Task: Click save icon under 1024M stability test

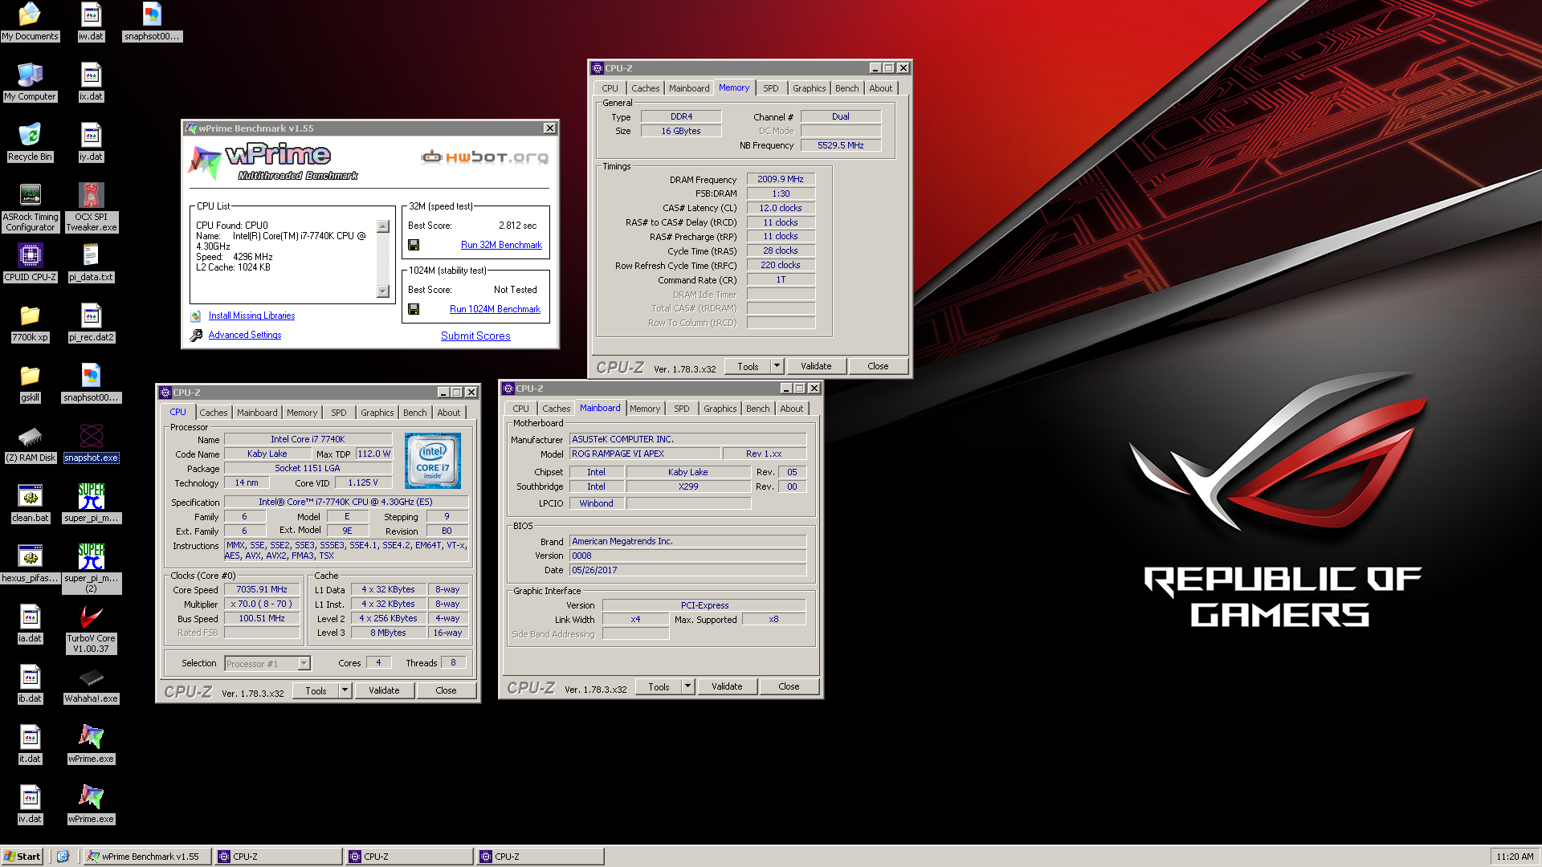Action: click(x=414, y=309)
